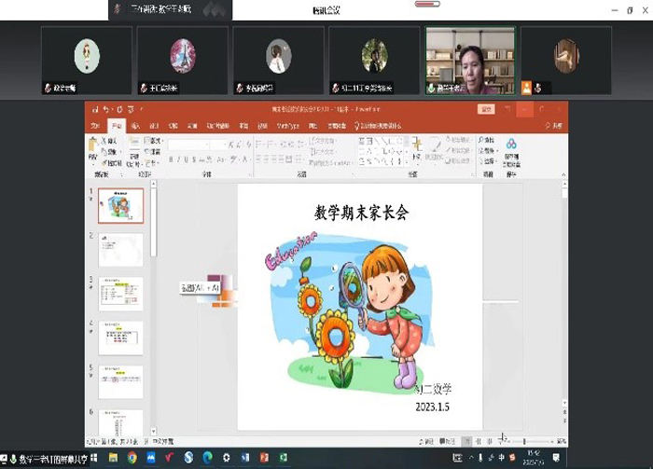
Task: Open the Windows Start menu
Action: [94, 458]
